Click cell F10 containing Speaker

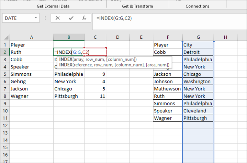click(x=168, y=111)
